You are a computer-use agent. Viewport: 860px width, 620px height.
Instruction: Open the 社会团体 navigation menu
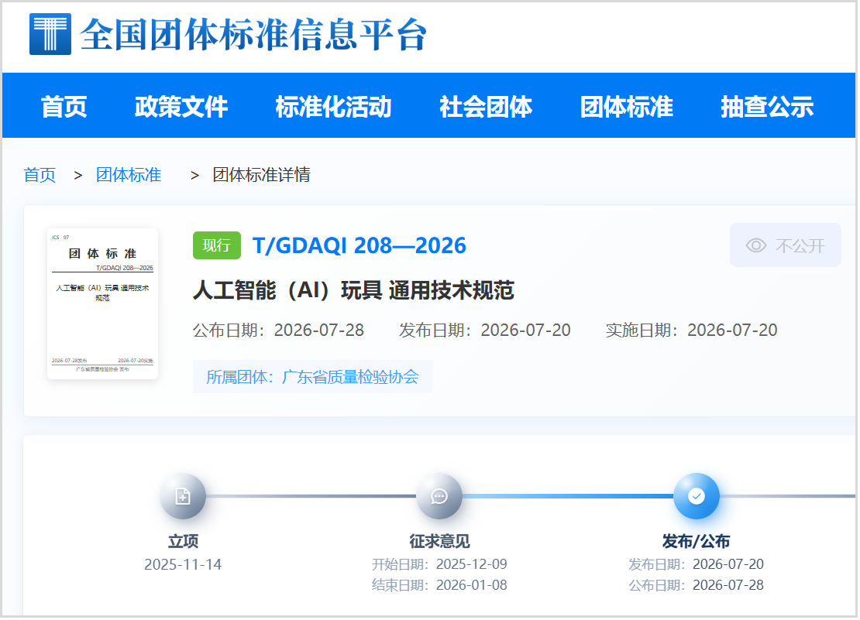pos(485,106)
